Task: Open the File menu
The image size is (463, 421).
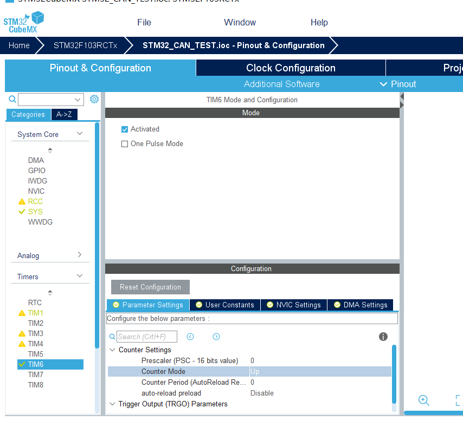Action: (144, 22)
